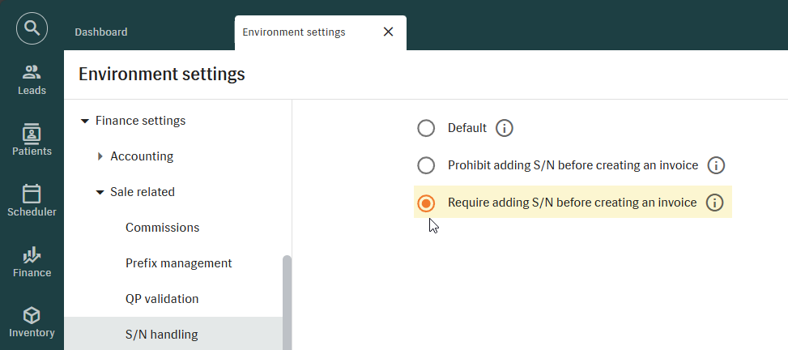Open the search magnifier icon
The height and width of the screenshot is (350, 788).
coord(32,29)
